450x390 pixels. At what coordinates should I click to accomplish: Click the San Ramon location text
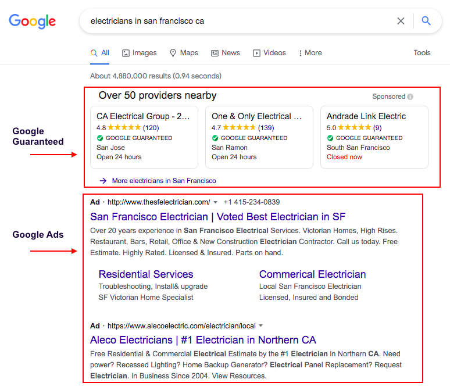229,148
